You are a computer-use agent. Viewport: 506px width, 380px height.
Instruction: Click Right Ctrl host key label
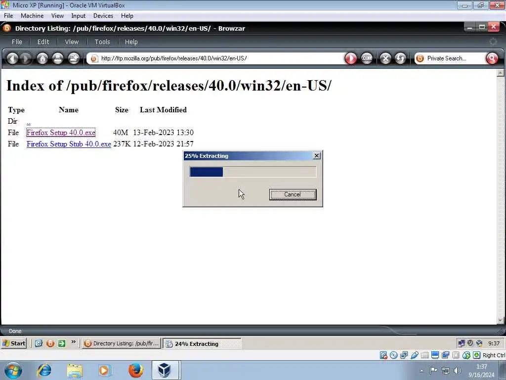pyautogui.click(x=494, y=355)
